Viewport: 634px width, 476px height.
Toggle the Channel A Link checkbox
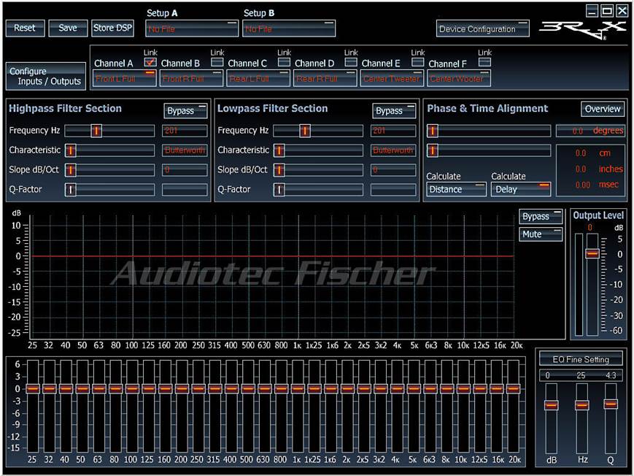(150, 62)
